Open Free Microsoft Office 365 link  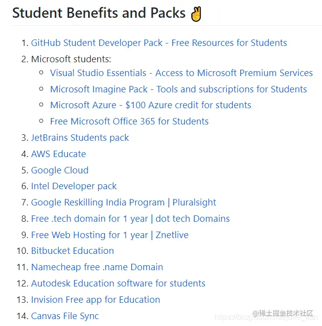click(x=129, y=121)
